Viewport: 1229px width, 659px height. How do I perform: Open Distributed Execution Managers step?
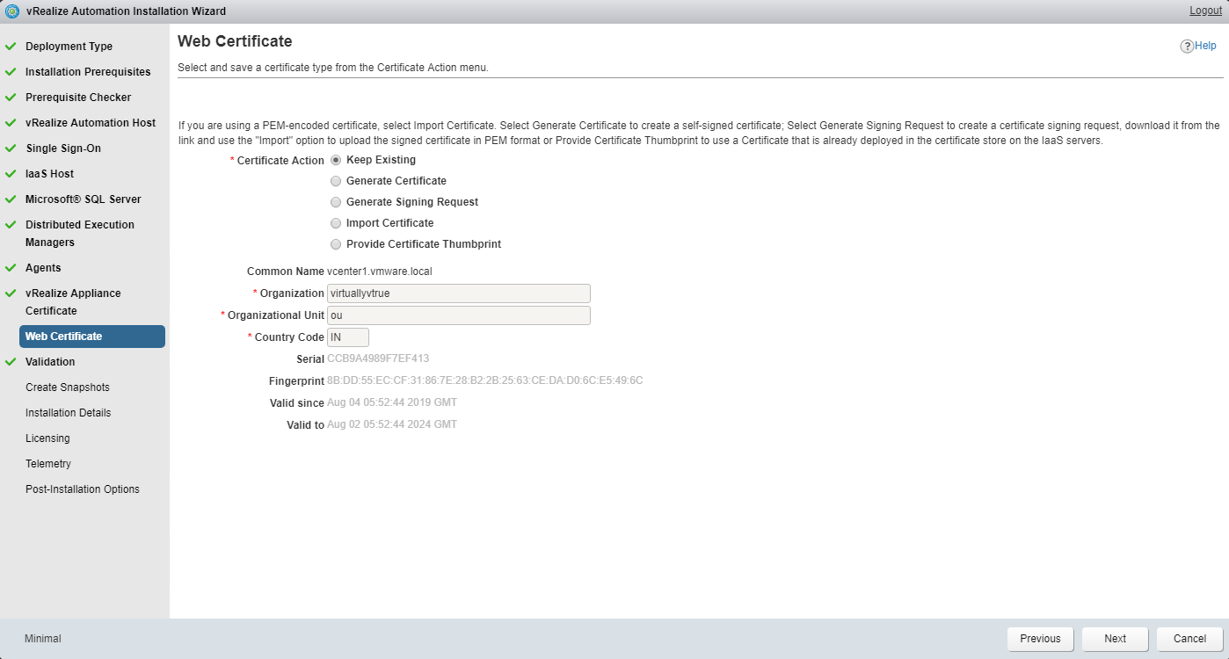click(x=79, y=234)
